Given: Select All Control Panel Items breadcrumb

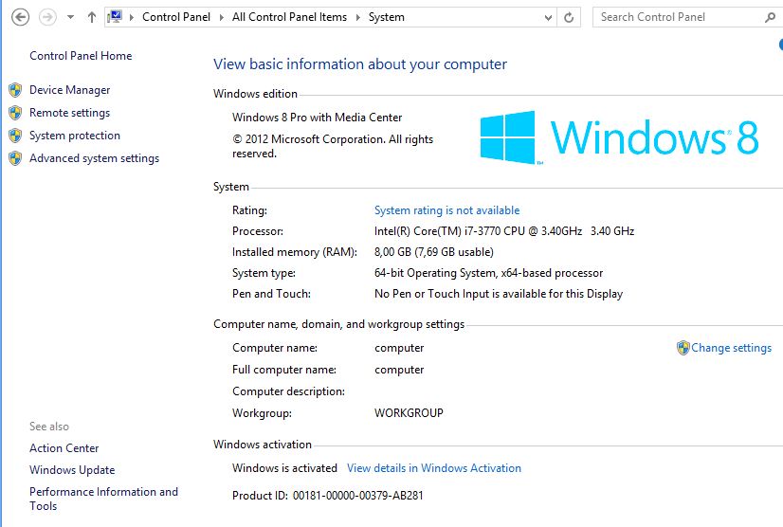Looking at the screenshot, I should [x=289, y=17].
